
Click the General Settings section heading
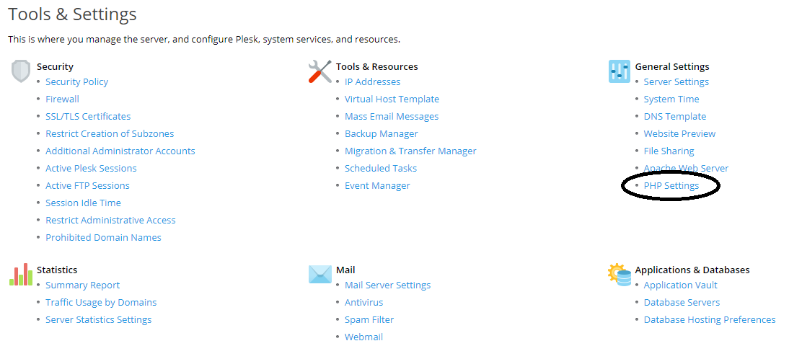[672, 66]
